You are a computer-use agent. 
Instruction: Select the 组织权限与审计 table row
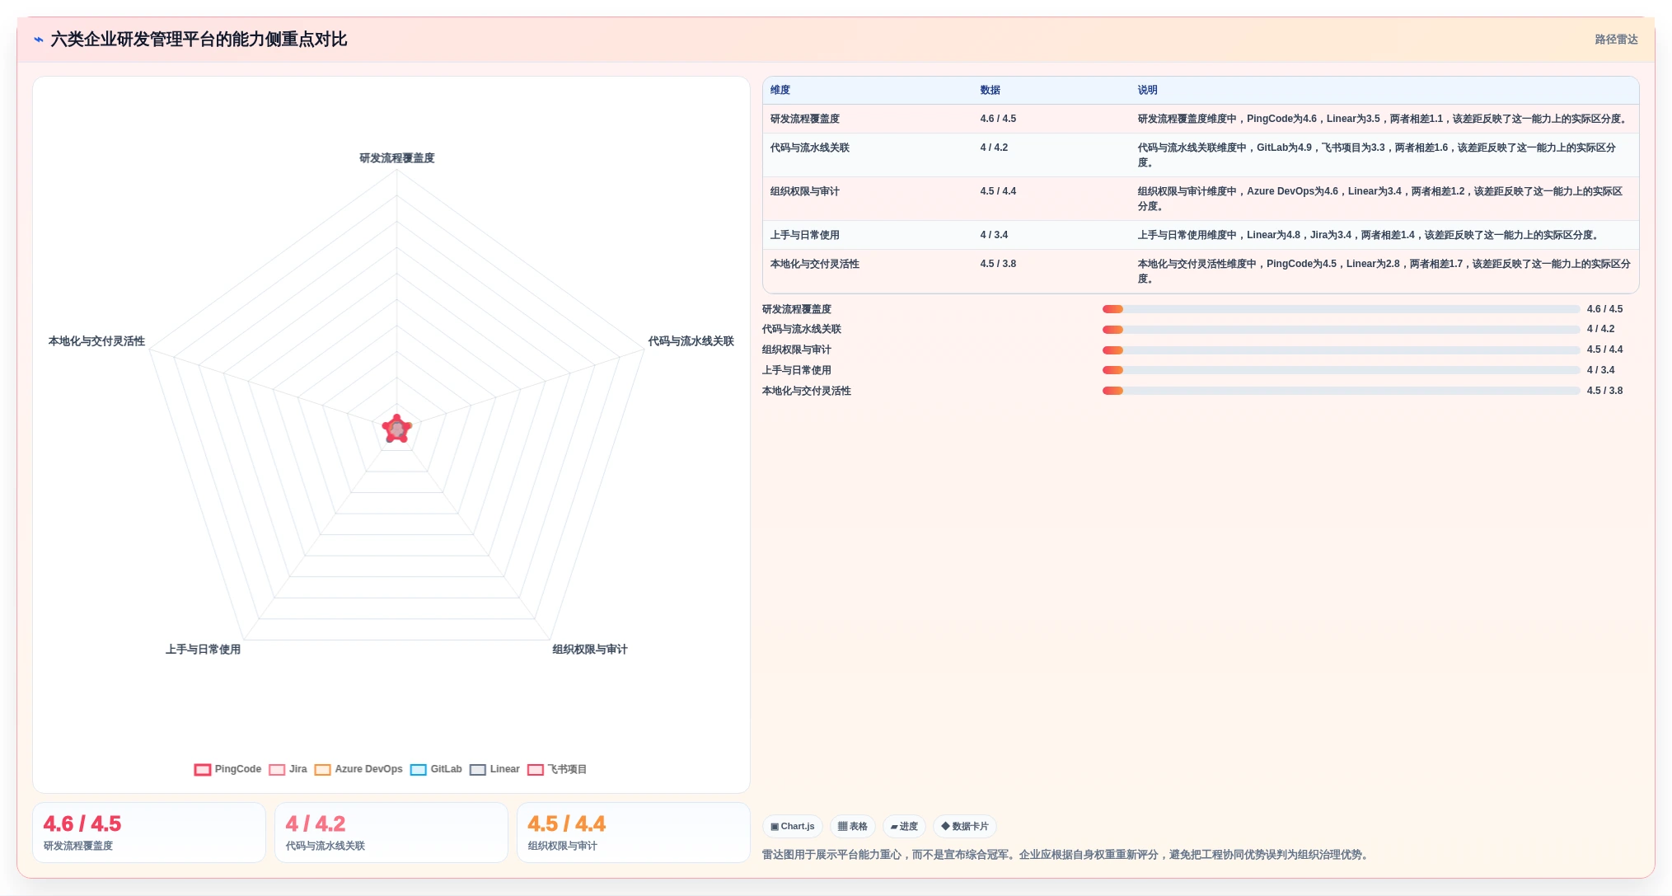point(1201,199)
